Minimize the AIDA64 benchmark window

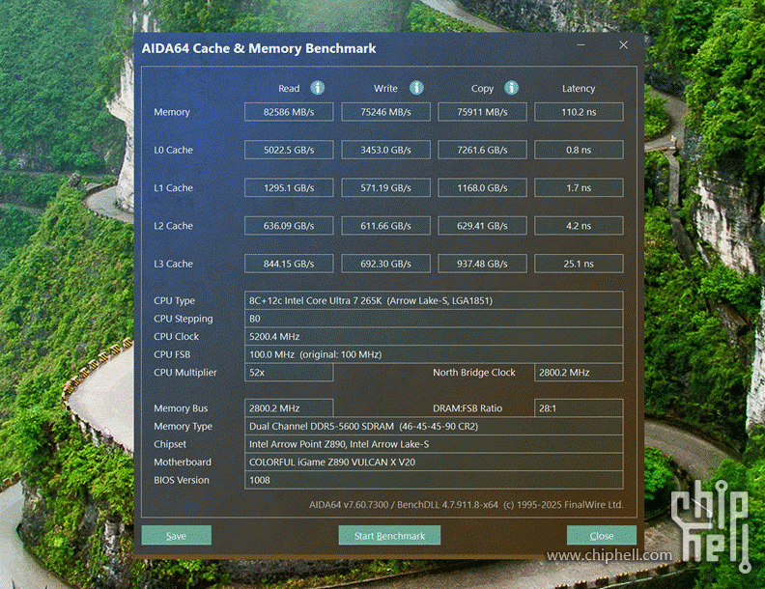click(x=581, y=44)
